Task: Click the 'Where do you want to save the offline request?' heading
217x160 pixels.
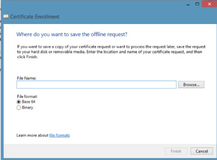Action: [72, 34]
